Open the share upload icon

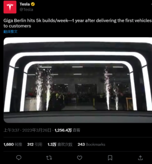[141, 158]
